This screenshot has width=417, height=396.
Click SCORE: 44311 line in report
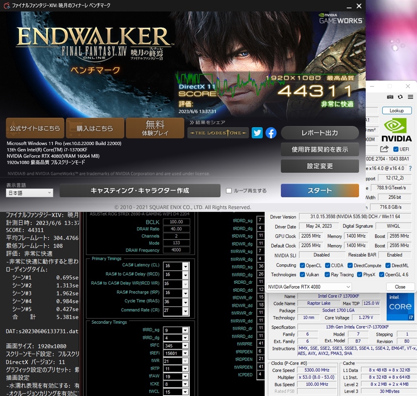point(25,230)
